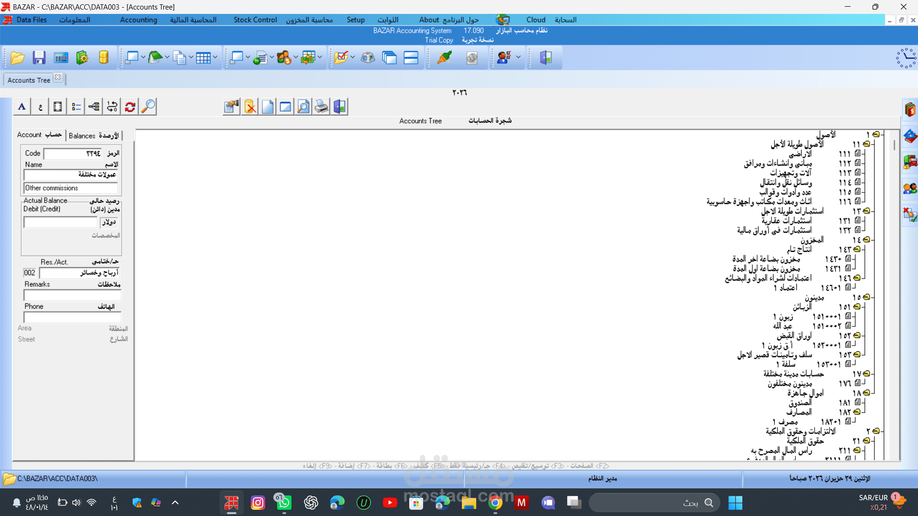This screenshot has width=918, height=516.
Task: Click the customers with dollar coin icon
Action: 283,58
